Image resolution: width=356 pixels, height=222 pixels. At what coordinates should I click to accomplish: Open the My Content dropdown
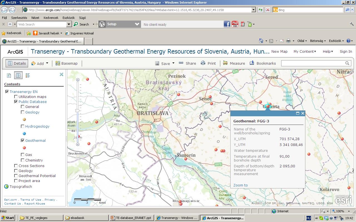[305, 51]
